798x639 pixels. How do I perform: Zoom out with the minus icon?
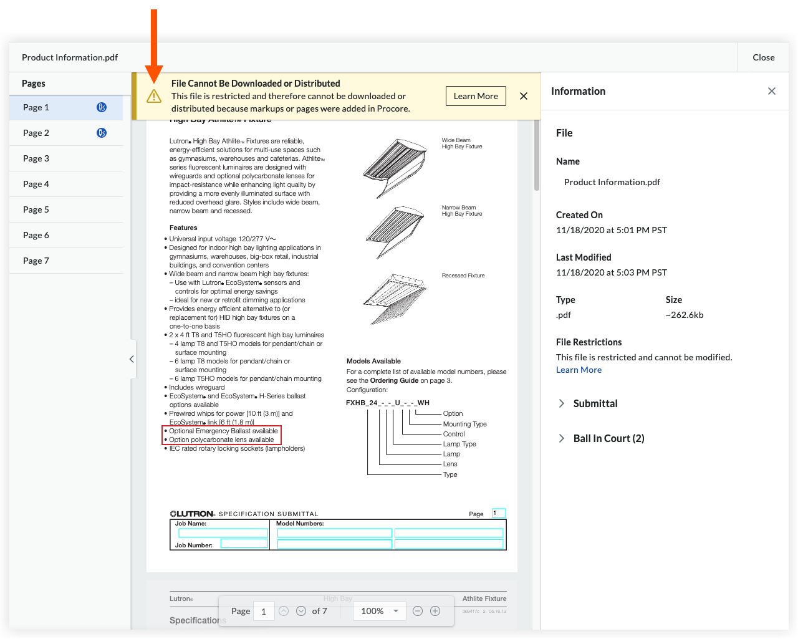coord(418,611)
